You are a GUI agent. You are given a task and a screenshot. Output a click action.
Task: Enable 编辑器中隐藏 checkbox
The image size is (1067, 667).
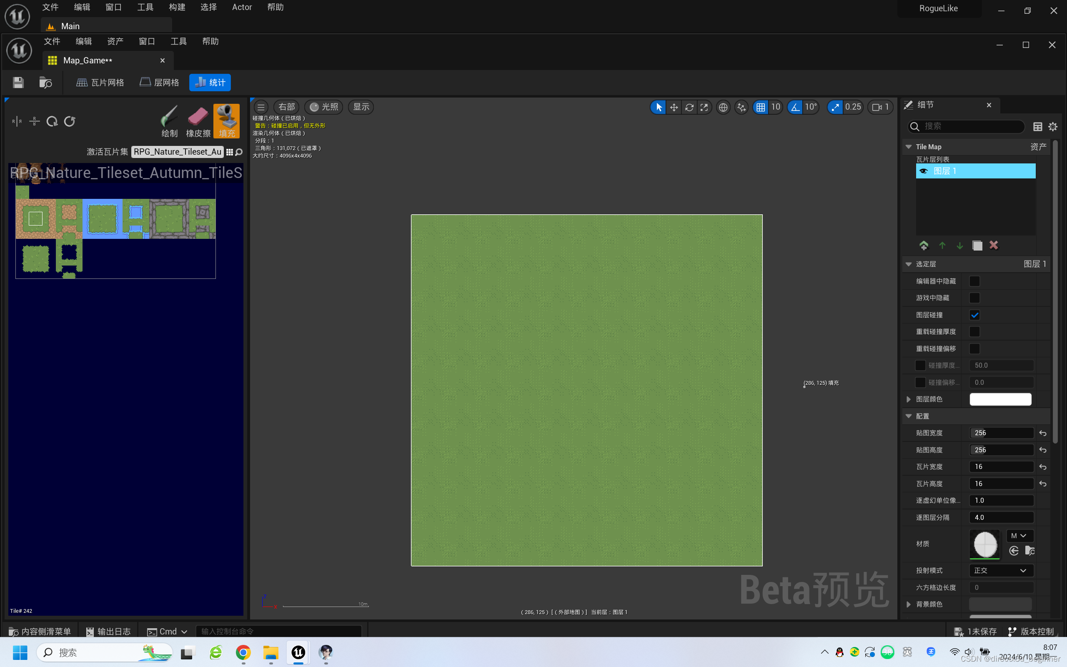[974, 281]
